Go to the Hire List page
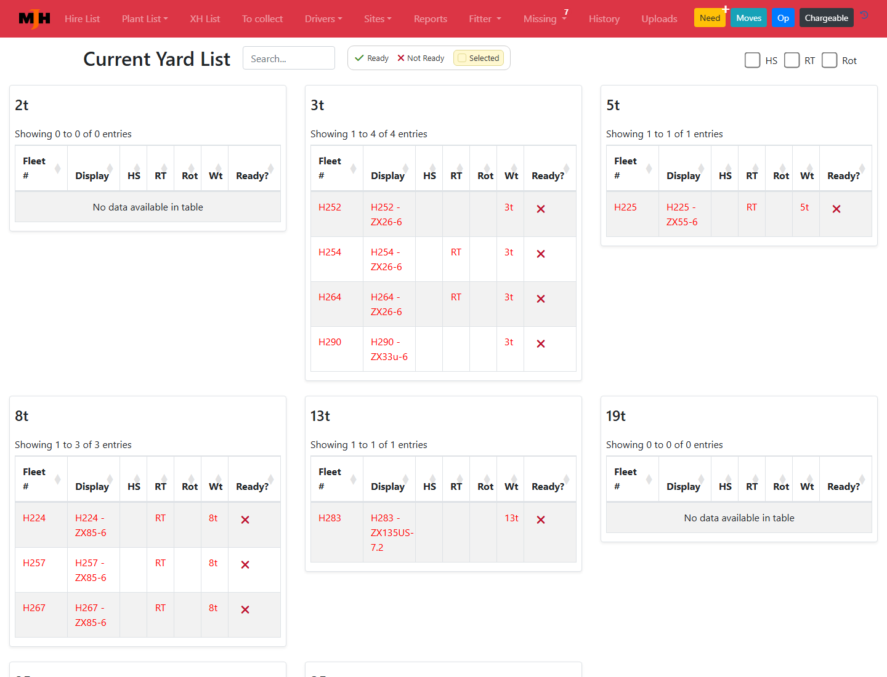The height and width of the screenshot is (677, 887). [82, 19]
